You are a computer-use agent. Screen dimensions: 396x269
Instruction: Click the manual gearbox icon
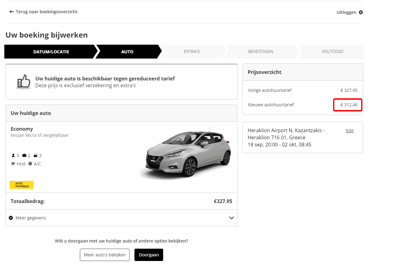point(13,164)
